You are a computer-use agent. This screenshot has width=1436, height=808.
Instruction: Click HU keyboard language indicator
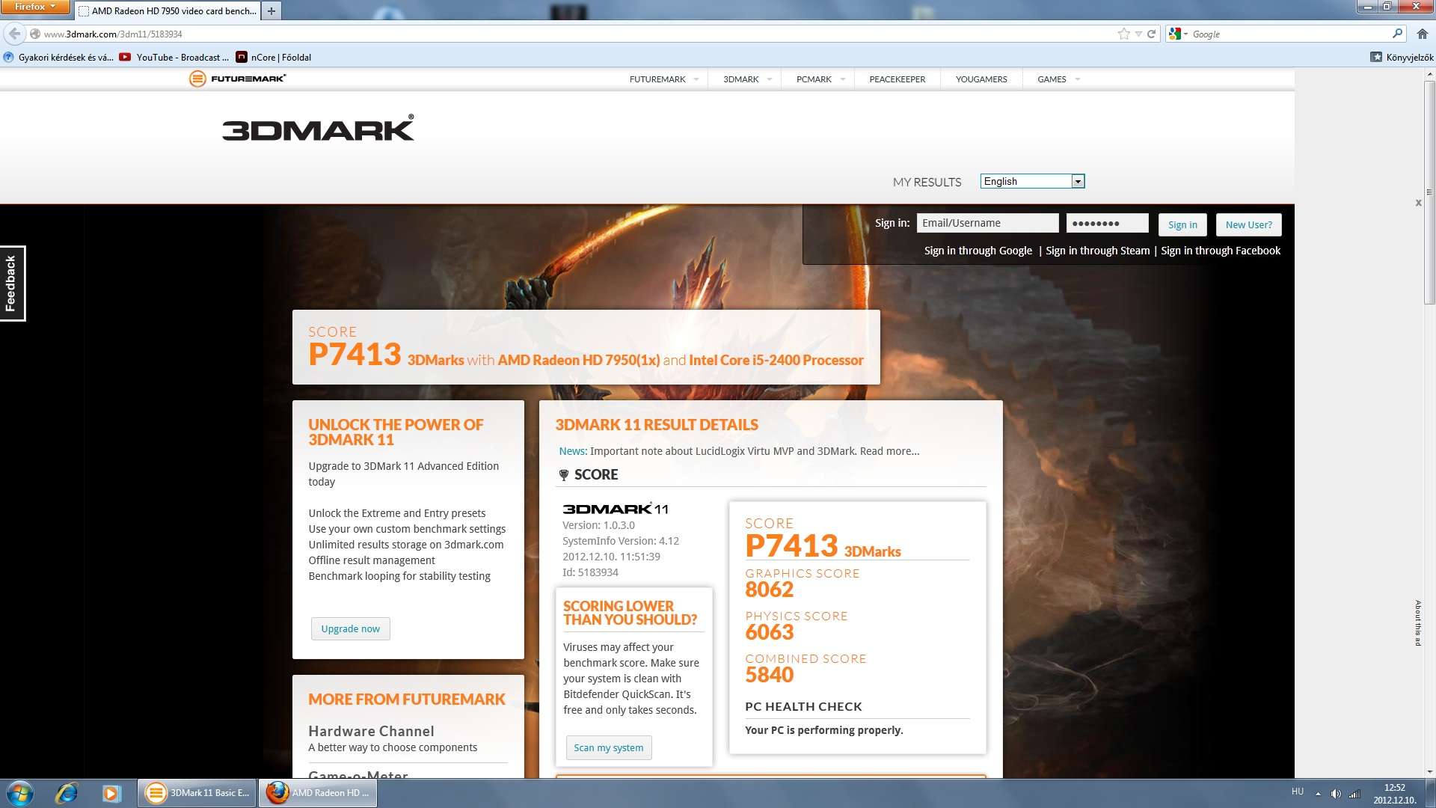(x=1297, y=792)
